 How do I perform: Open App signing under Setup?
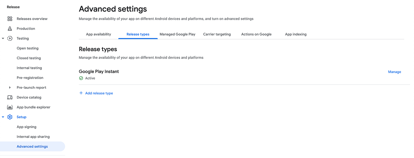[27, 127]
